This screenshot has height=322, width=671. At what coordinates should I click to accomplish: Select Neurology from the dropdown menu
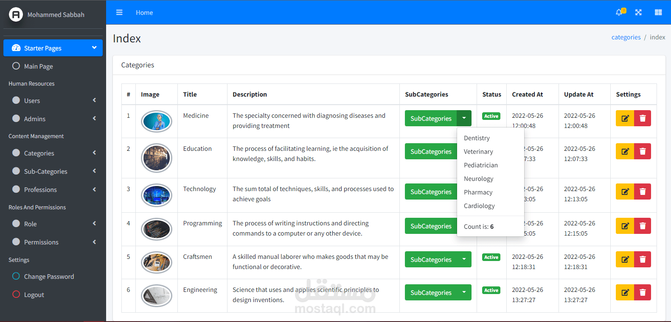coord(478,179)
